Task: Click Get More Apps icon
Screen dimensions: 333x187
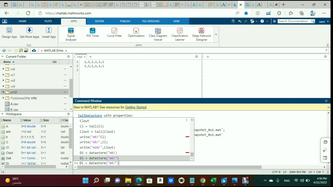Action: (29, 30)
